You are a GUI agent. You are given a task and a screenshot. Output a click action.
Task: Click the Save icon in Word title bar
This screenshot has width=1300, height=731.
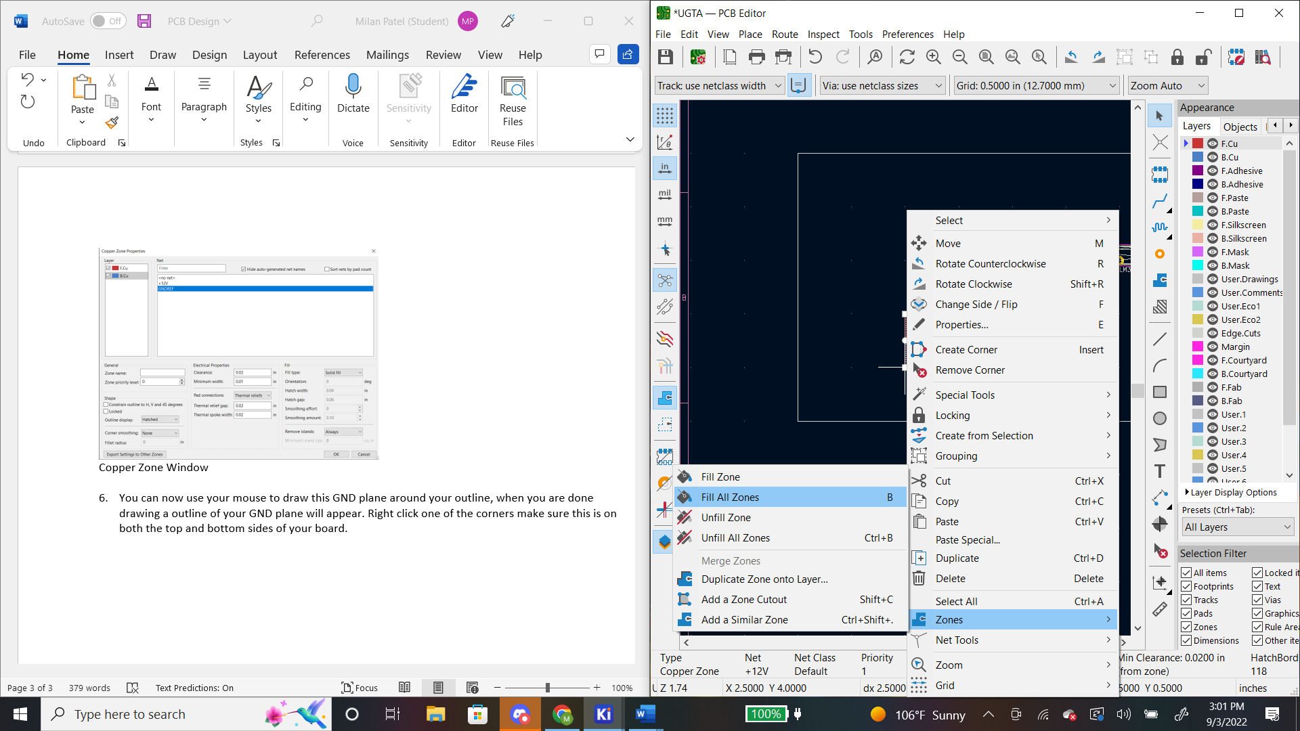(144, 21)
